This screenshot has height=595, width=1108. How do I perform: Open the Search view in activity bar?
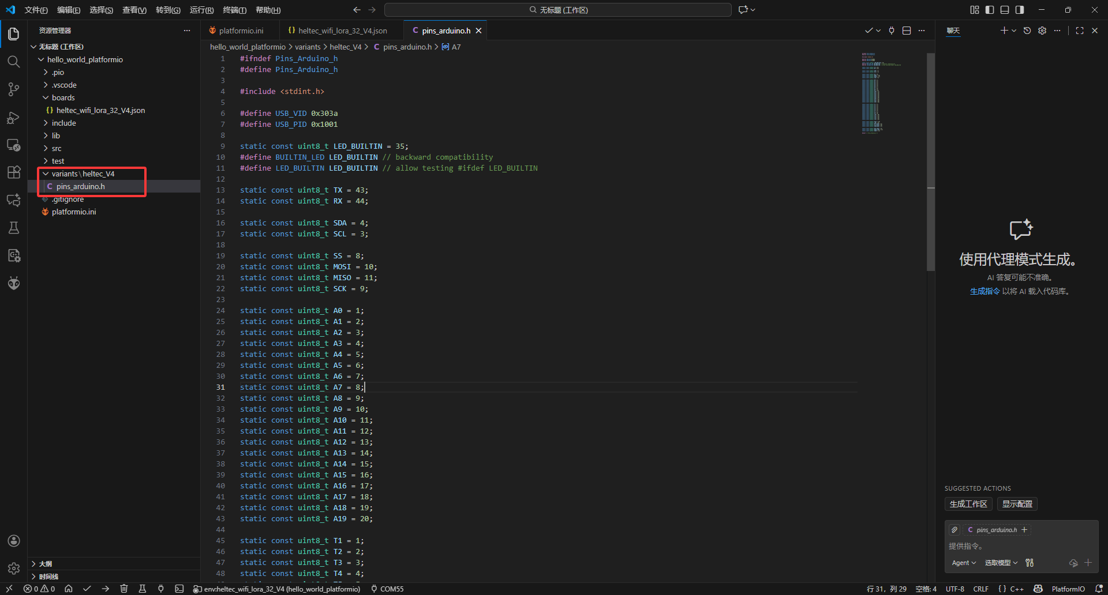pos(13,62)
